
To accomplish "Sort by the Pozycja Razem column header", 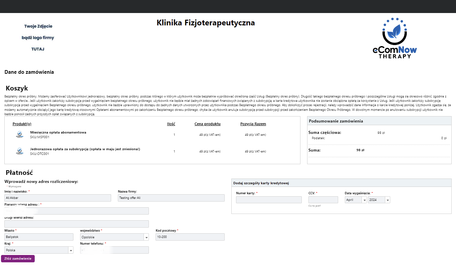I will point(253,123).
